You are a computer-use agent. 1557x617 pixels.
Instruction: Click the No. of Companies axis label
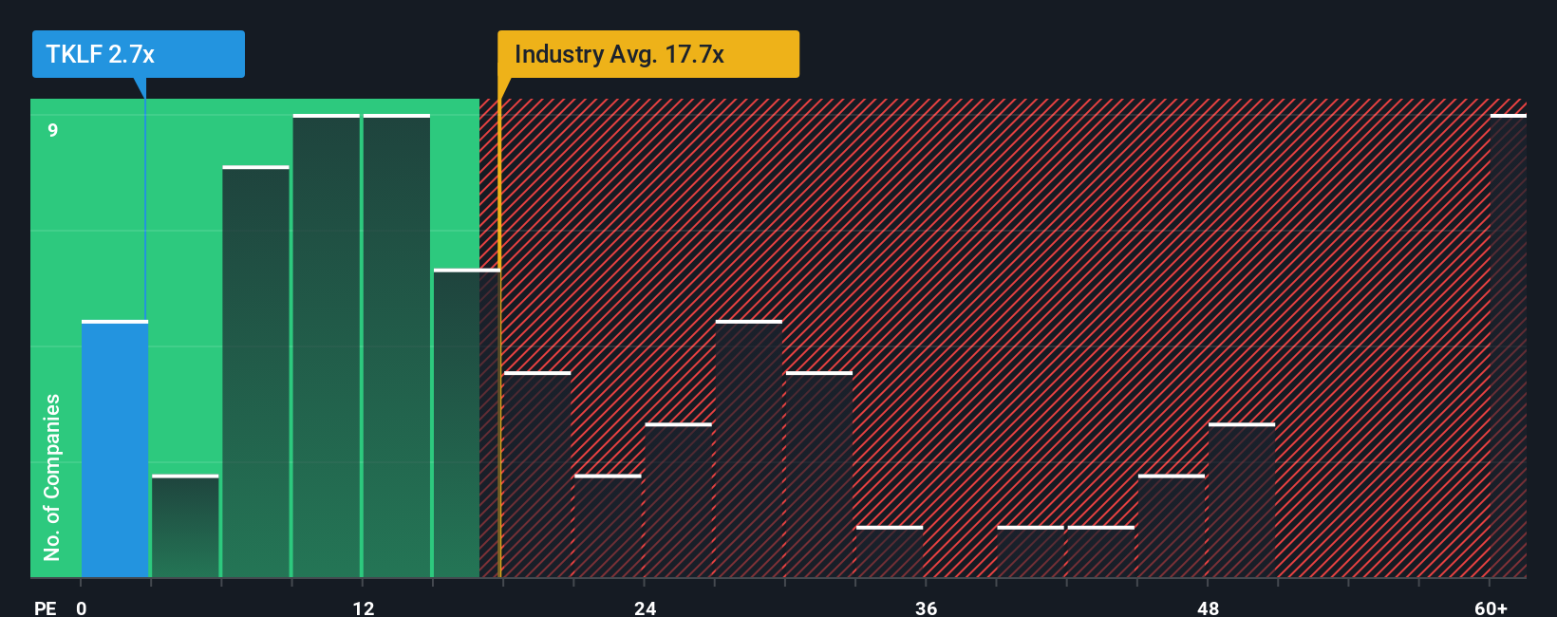[52, 477]
